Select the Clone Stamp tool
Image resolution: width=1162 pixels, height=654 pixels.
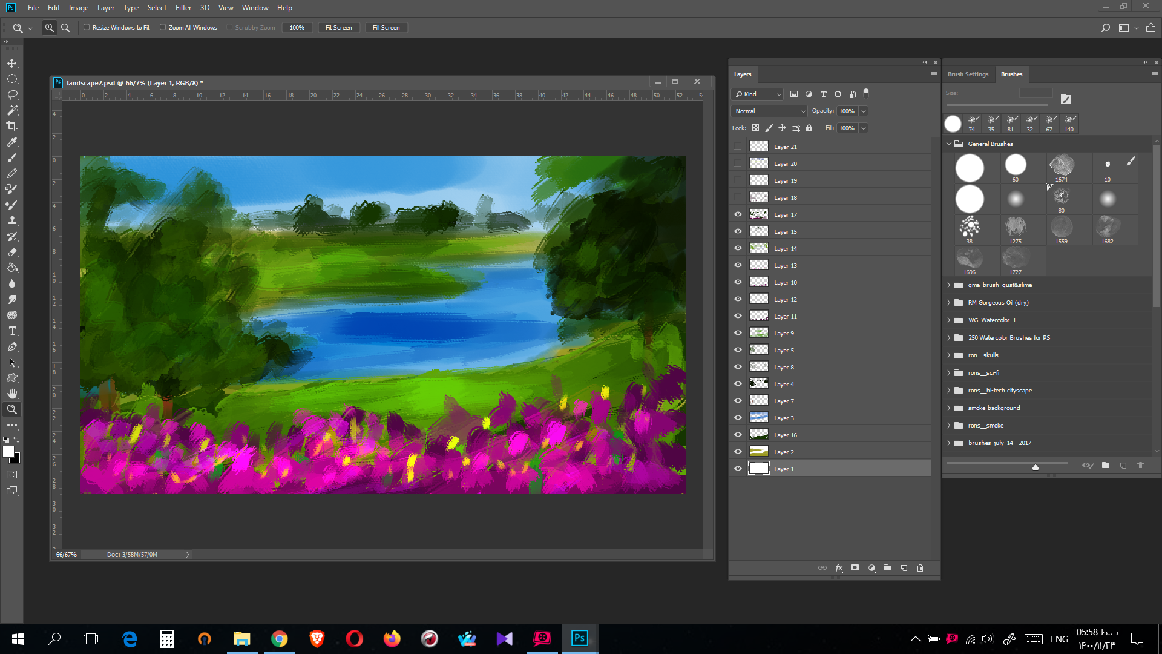(x=12, y=220)
